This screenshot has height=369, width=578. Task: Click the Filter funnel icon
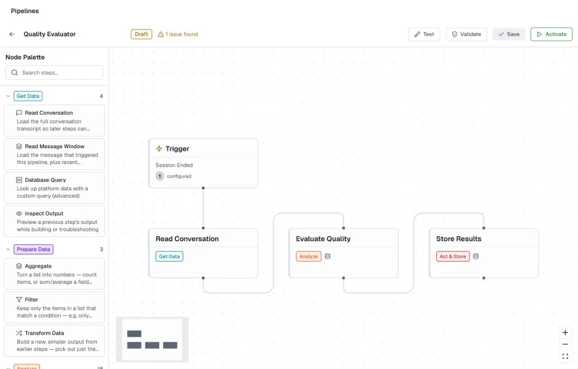tap(19, 300)
